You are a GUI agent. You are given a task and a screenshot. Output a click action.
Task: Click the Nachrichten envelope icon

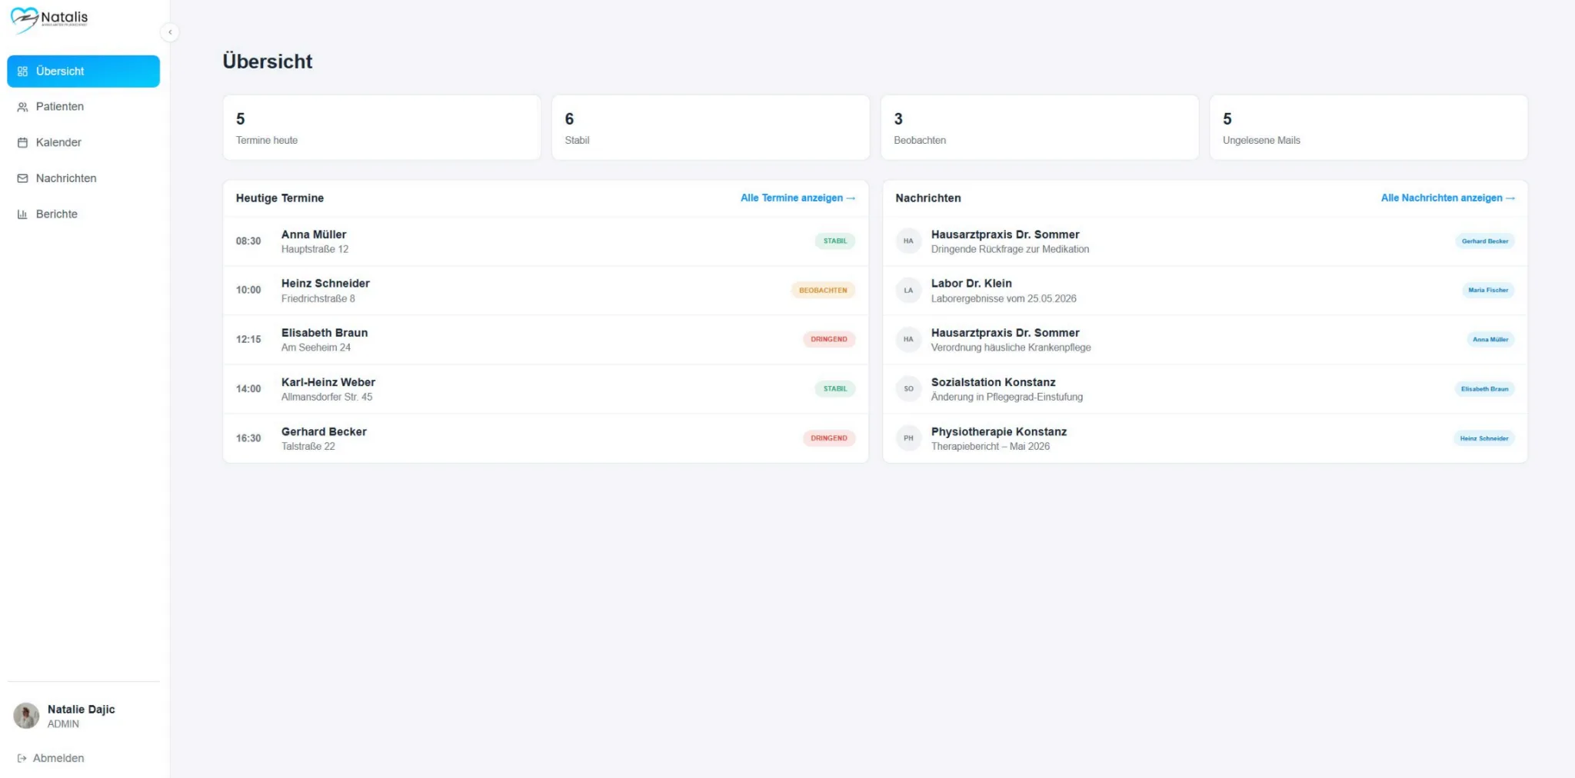[x=22, y=178]
